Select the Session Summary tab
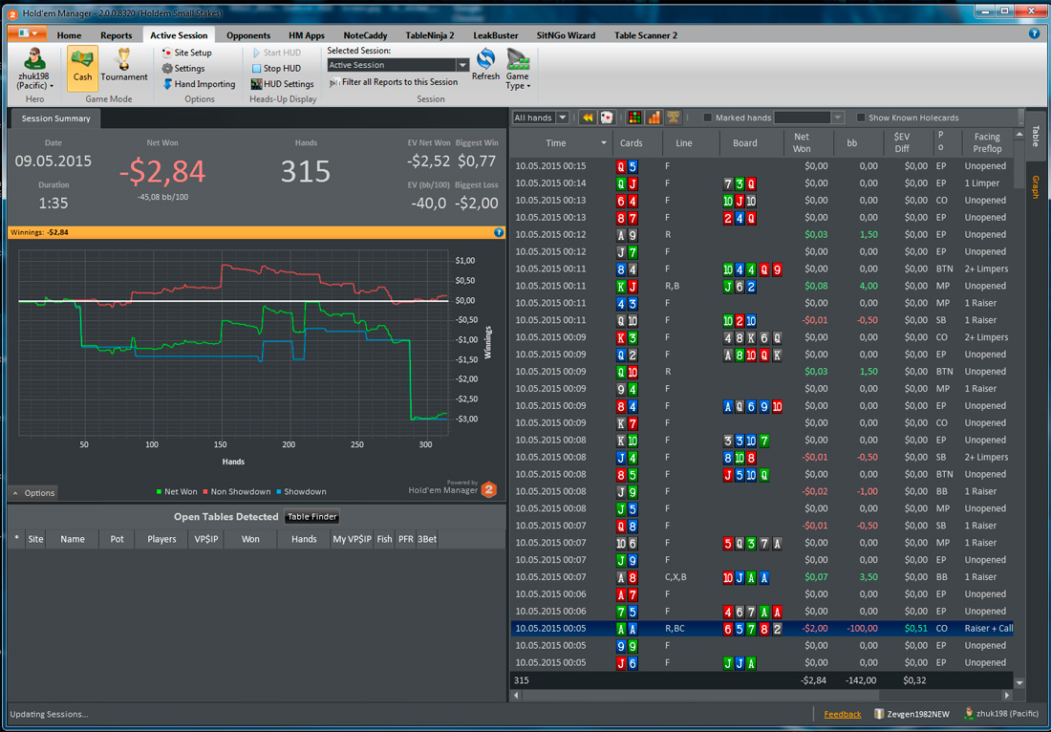Viewport: 1051px width, 732px height. coord(55,118)
